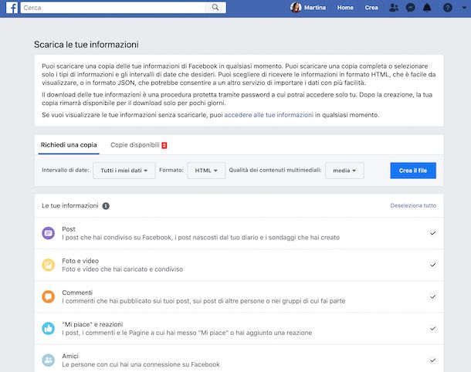Open the Tutti i miei dati dropdown
The image size is (471, 372).
coord(124,171)
